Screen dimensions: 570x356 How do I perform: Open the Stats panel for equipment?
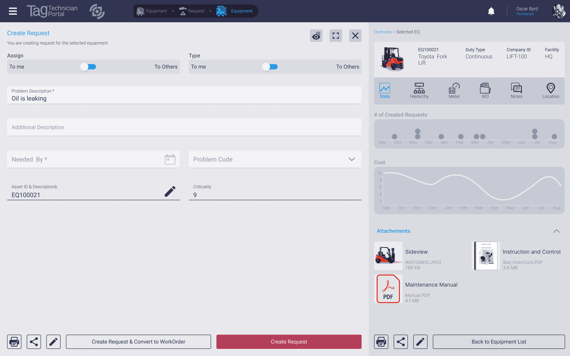click(385, 90)
